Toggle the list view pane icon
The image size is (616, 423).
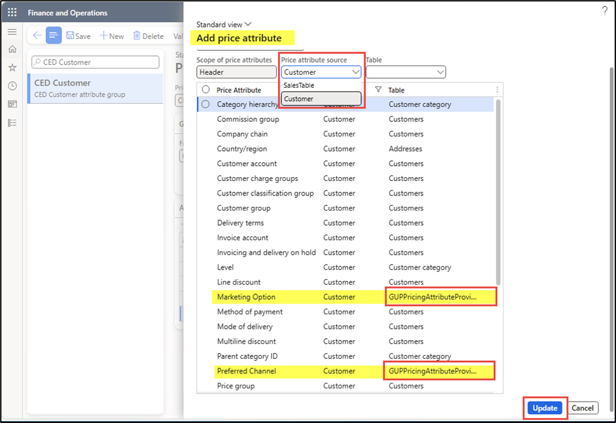(x=53, y=35)
